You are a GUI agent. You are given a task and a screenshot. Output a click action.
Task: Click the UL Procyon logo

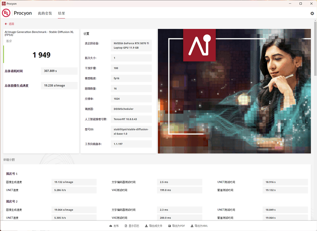click(x=6, y=13)
